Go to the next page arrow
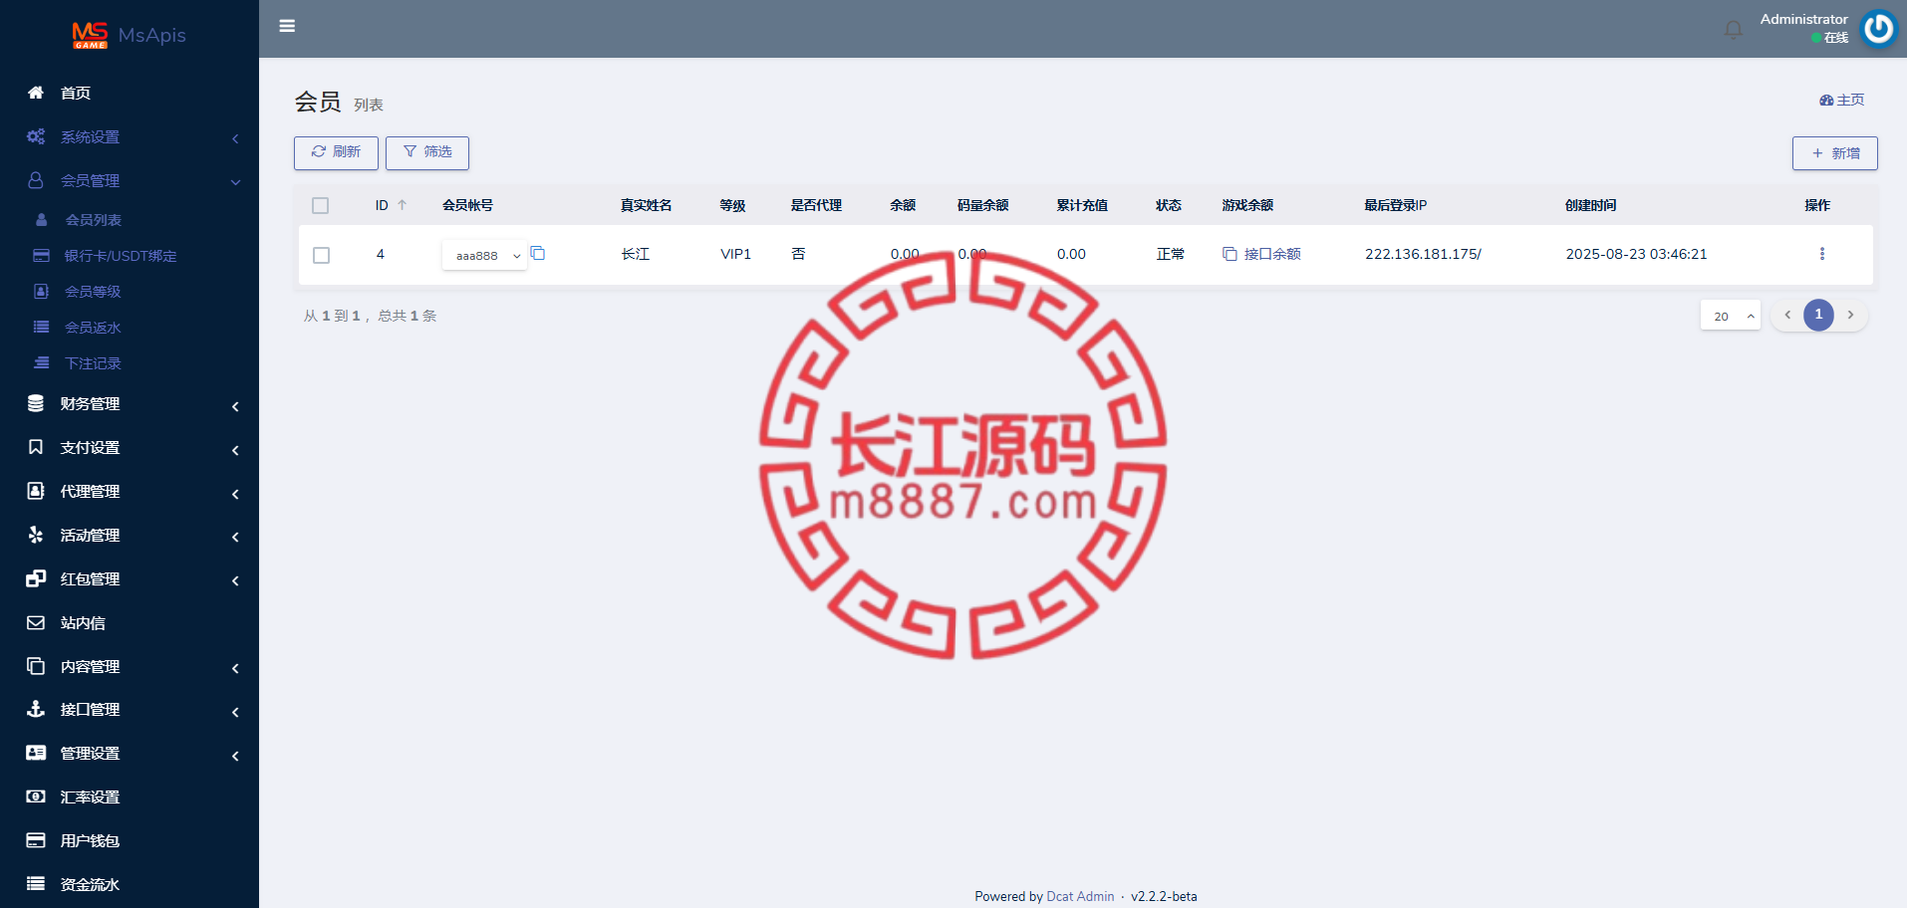Viewport: 1907px width, 908px height. point(1850,315)
